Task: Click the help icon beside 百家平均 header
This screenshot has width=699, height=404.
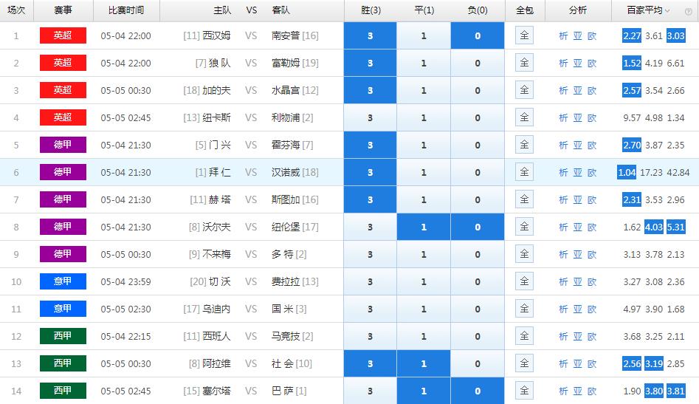Action: coord(689,11)
